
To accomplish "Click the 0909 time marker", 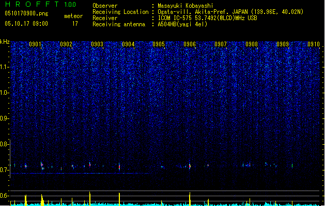I will (283, 44).
